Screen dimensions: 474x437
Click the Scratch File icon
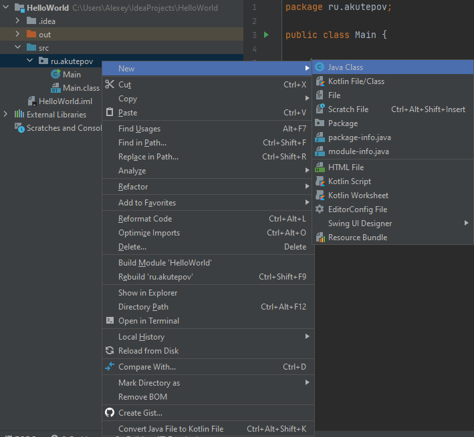tap(320, 109)
